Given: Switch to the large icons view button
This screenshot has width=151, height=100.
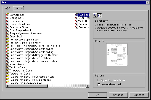Looking at the screenshot, I should [x=95, y=15].
